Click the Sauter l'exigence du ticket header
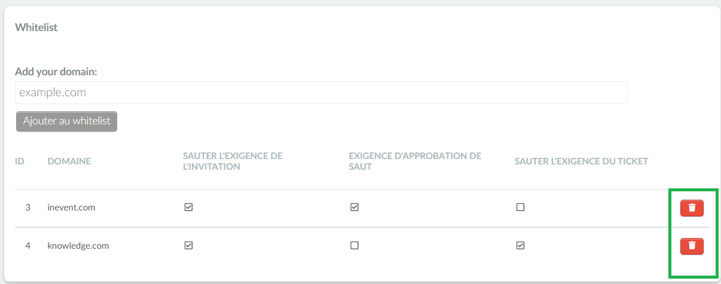The width and height of the screenshot is (721, 284). point(581,161)
